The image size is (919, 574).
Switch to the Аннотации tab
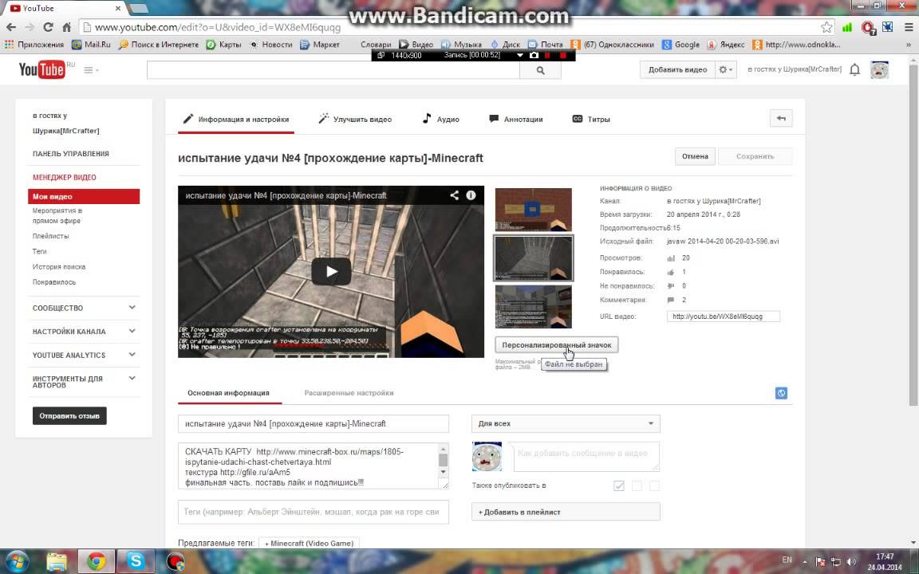point(516,120)
